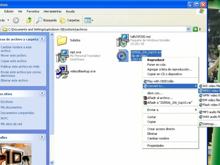Viewport: 220px width, 165px height.
Task: Expand the Enviar a submenu
Action: pos(170,110)
